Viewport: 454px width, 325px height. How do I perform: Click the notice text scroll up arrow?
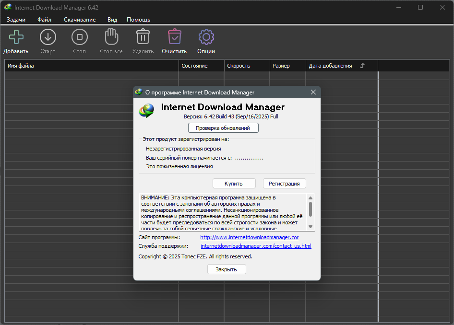pos(311,198)
